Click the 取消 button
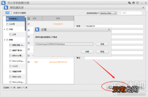This screenshot has width=148, height=97. coord(102,51)
